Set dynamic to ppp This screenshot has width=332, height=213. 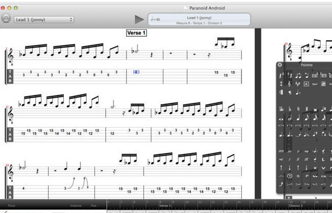tap(281, 151)
